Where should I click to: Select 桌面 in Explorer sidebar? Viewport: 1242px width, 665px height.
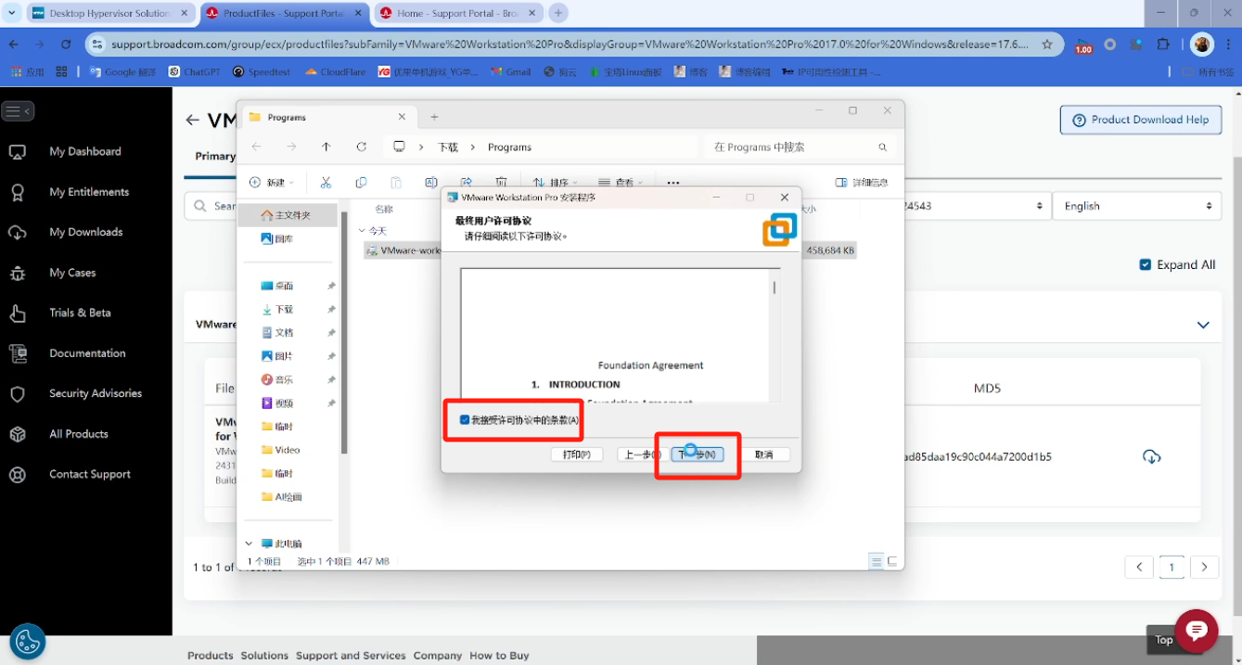point(276,286)
